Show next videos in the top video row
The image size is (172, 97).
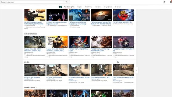tap(135, 16)
